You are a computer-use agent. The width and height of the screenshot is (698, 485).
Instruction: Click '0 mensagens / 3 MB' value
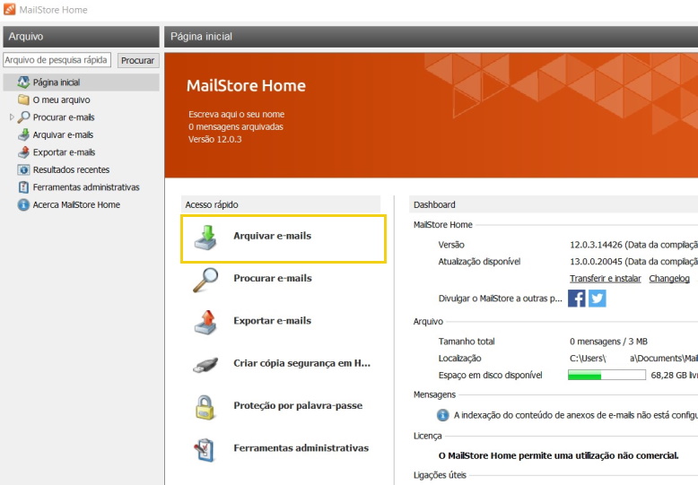tap(608, 342)
